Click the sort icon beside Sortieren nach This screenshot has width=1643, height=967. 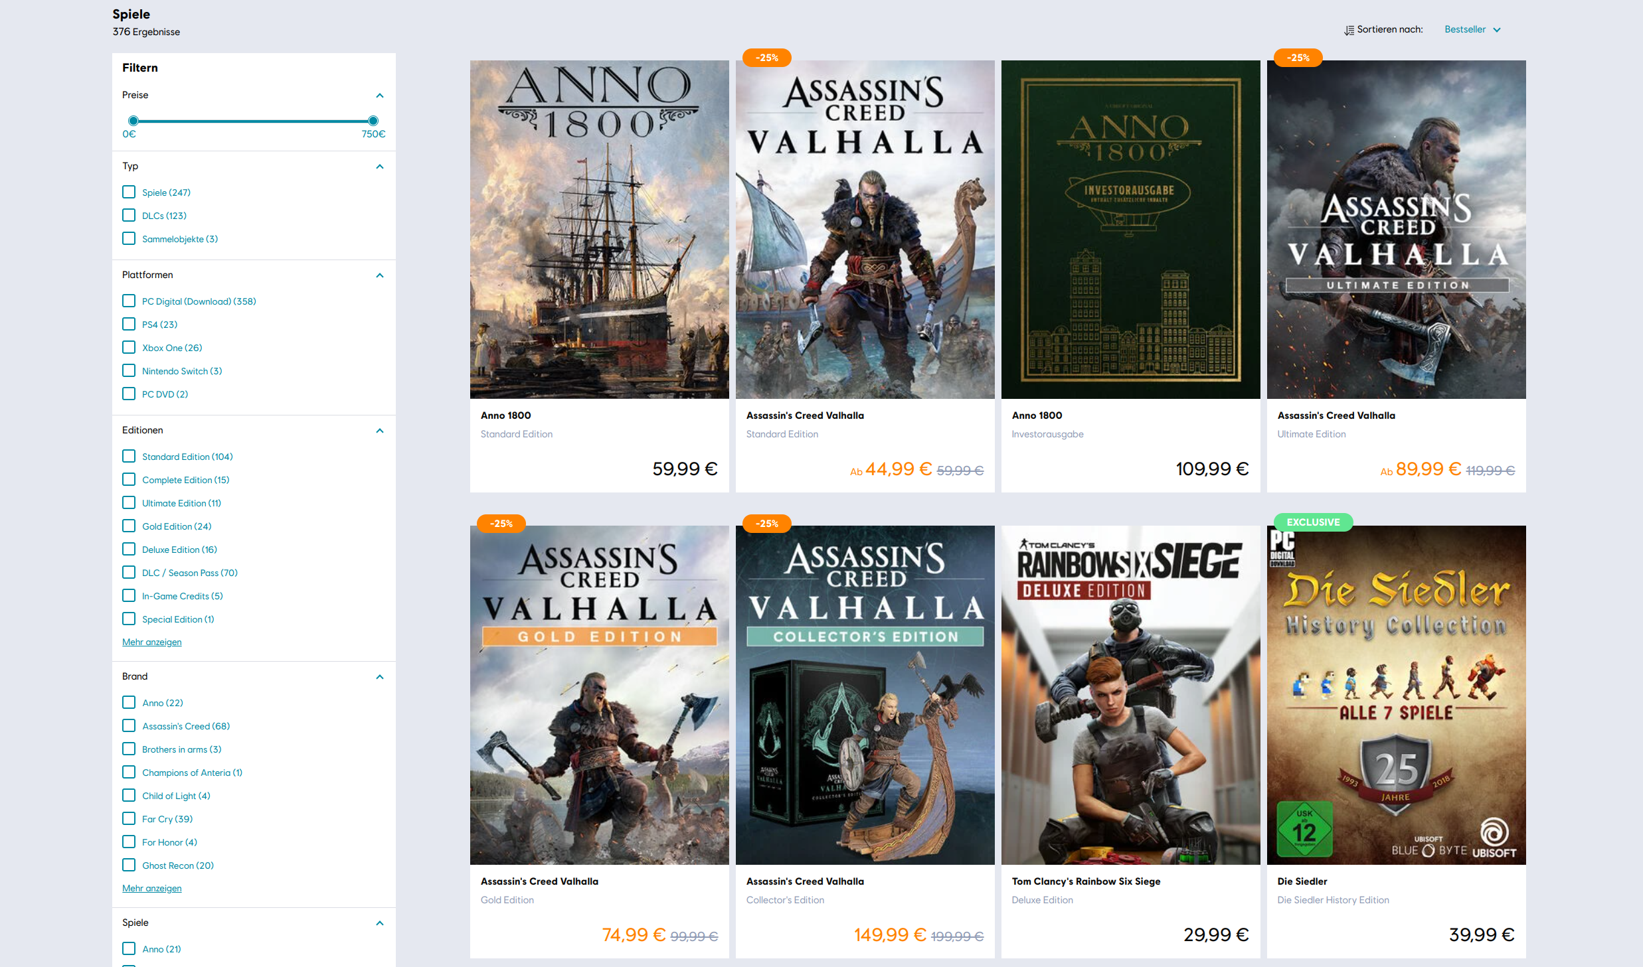click(1349, 30)
